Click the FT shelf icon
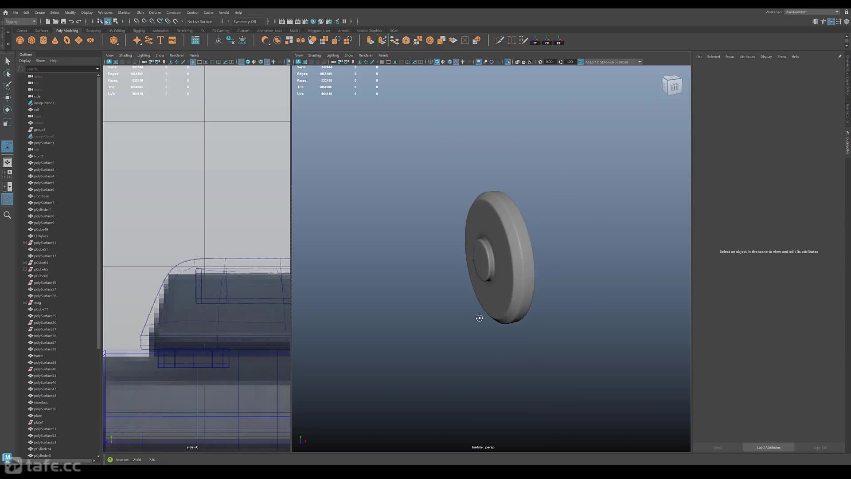Image resolution: width=851 pixels, height=479 pixels. [535, 40]
